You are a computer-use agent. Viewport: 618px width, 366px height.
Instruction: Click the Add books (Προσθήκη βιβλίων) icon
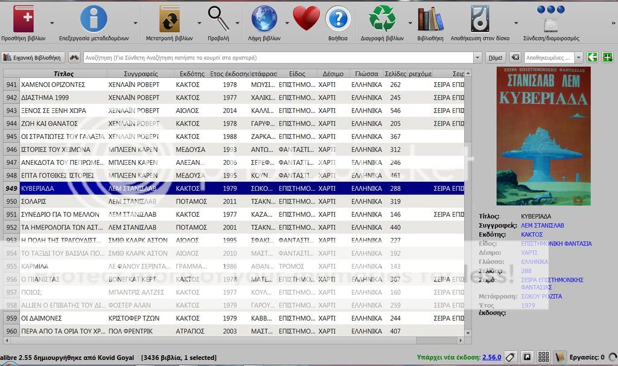pos(24,19)
